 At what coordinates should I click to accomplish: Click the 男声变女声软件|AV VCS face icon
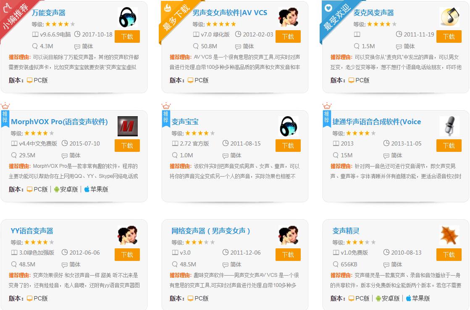(x=289, y=17)
